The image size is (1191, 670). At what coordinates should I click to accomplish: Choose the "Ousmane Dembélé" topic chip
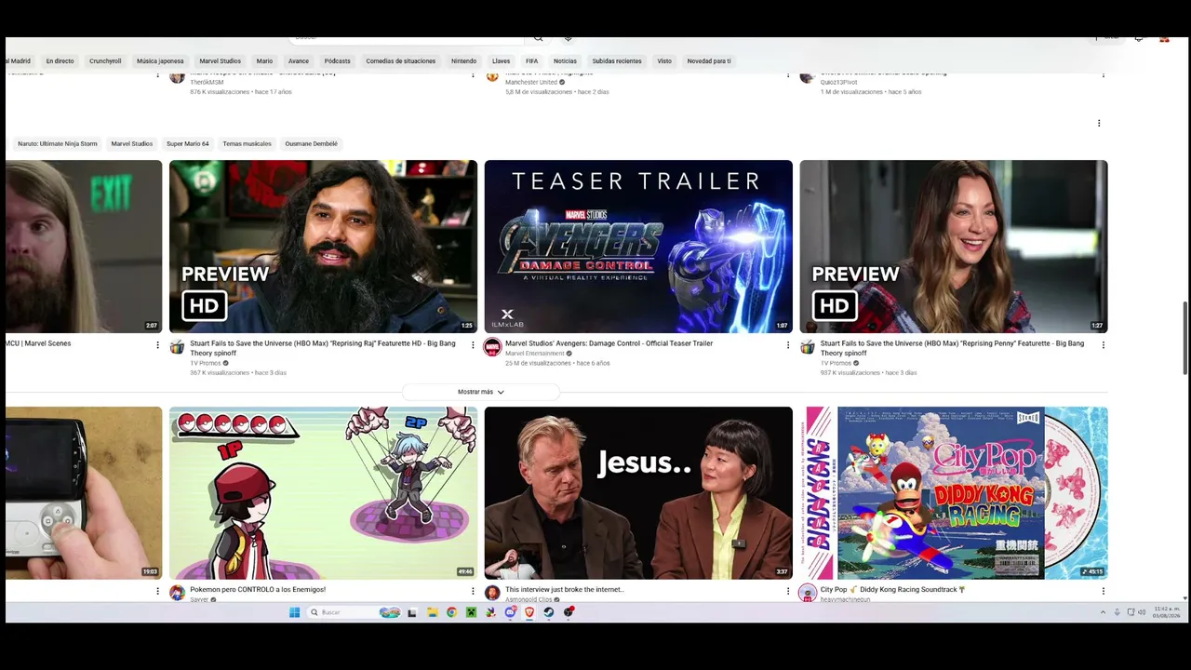coord(311,144)
